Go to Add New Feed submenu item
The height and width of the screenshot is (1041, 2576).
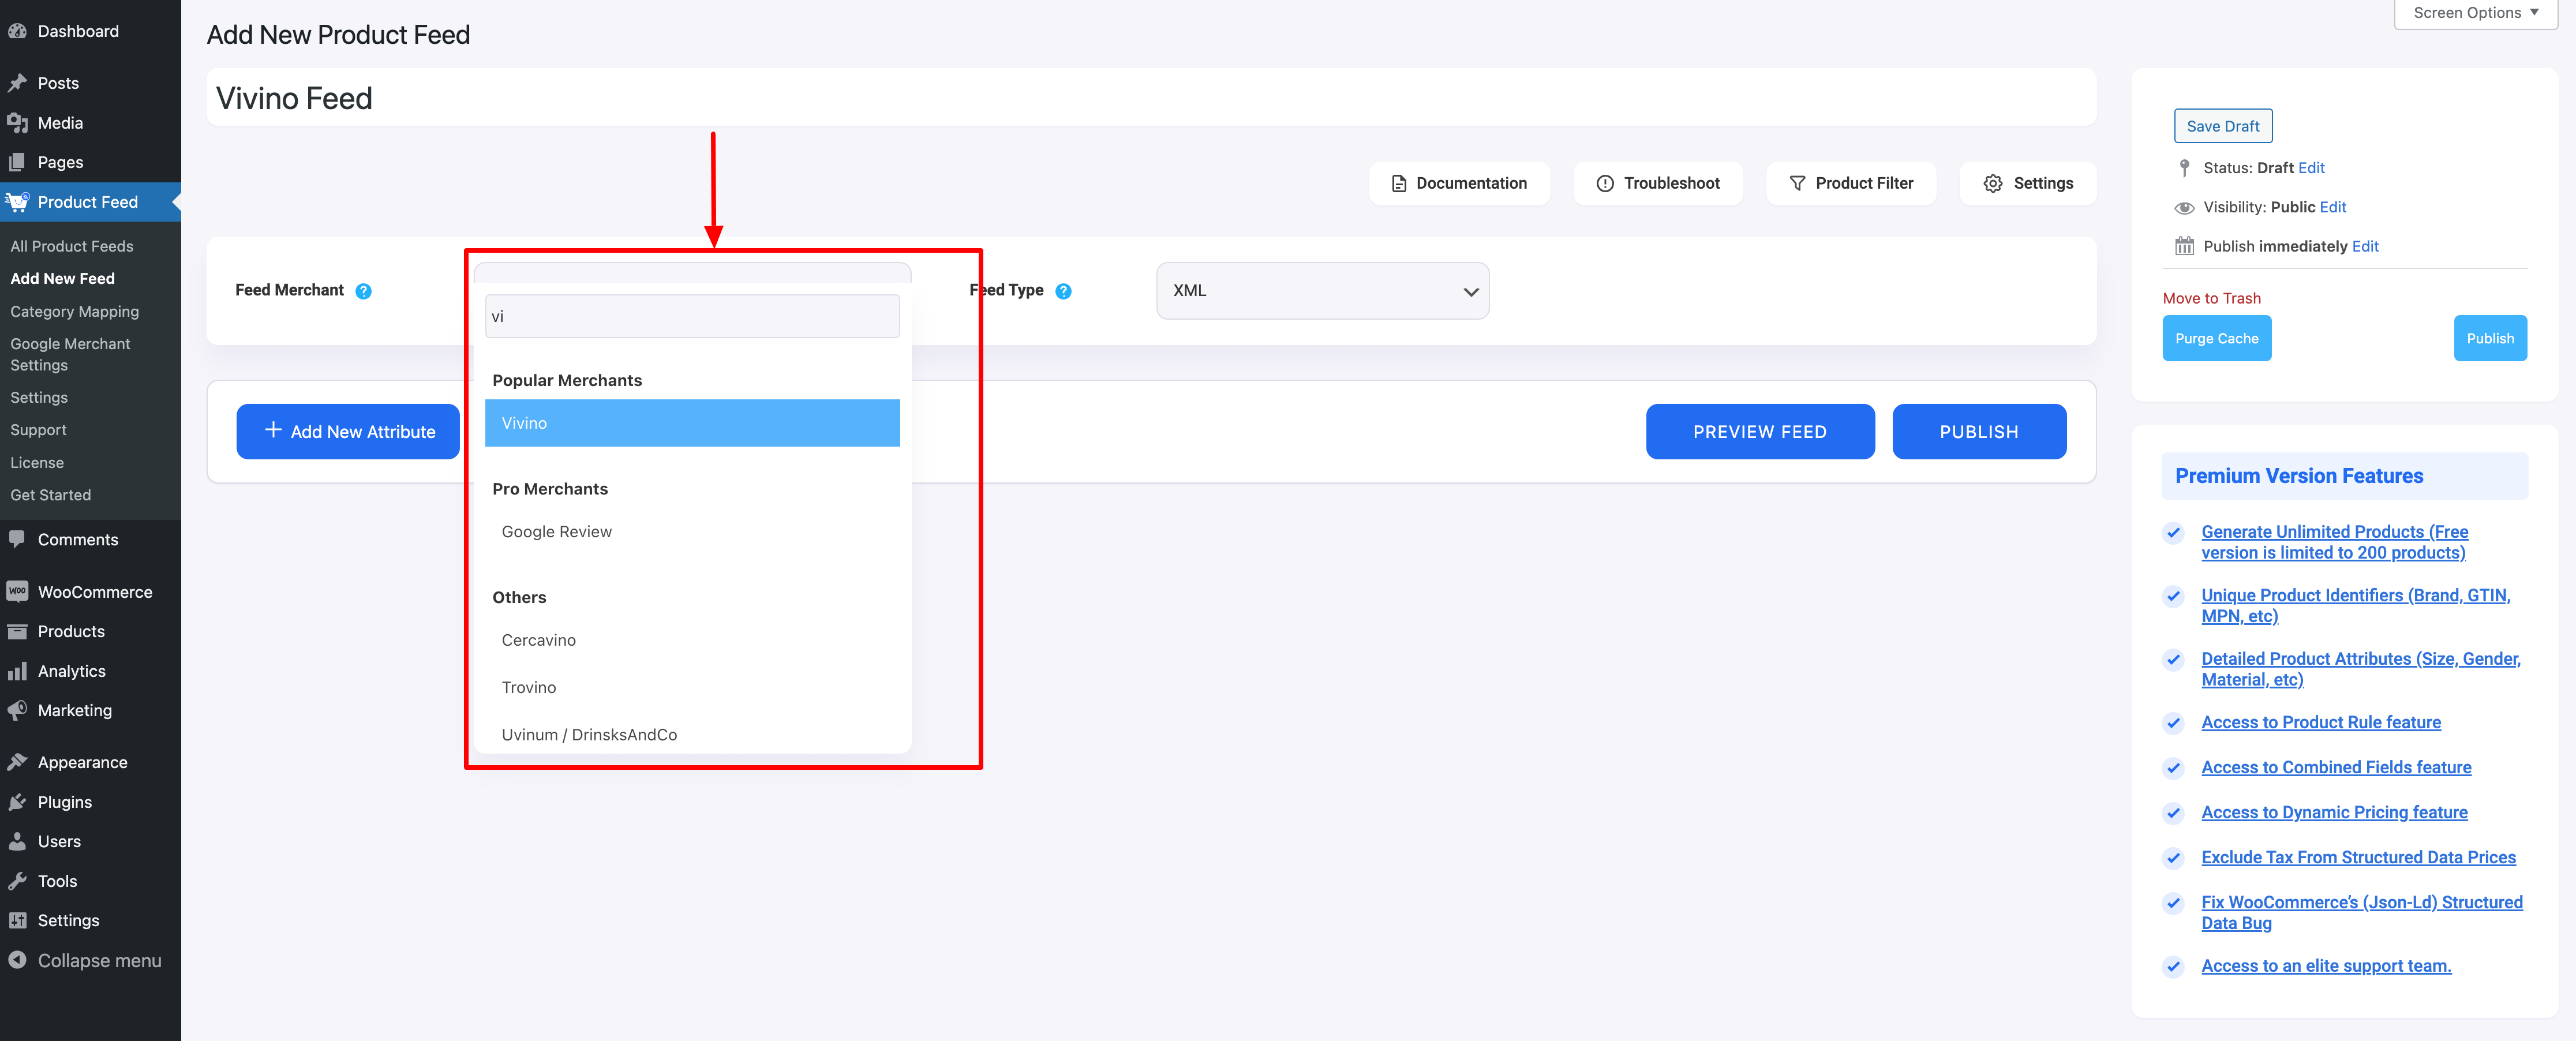[63, 279]
